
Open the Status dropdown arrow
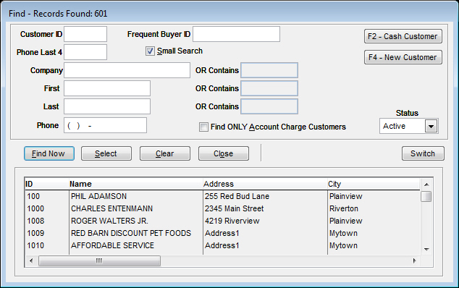(x=431, y=127)
